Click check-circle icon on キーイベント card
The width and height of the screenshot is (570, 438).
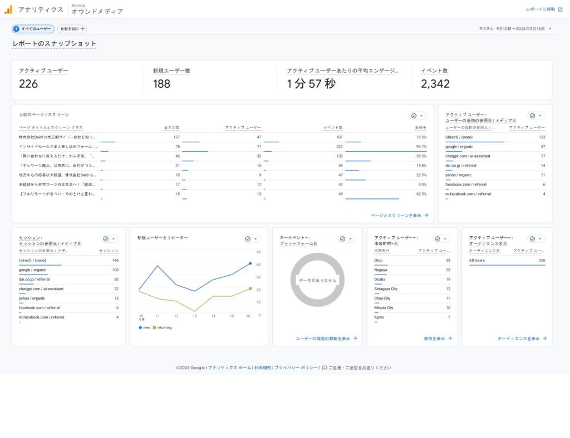pos(342,239)
